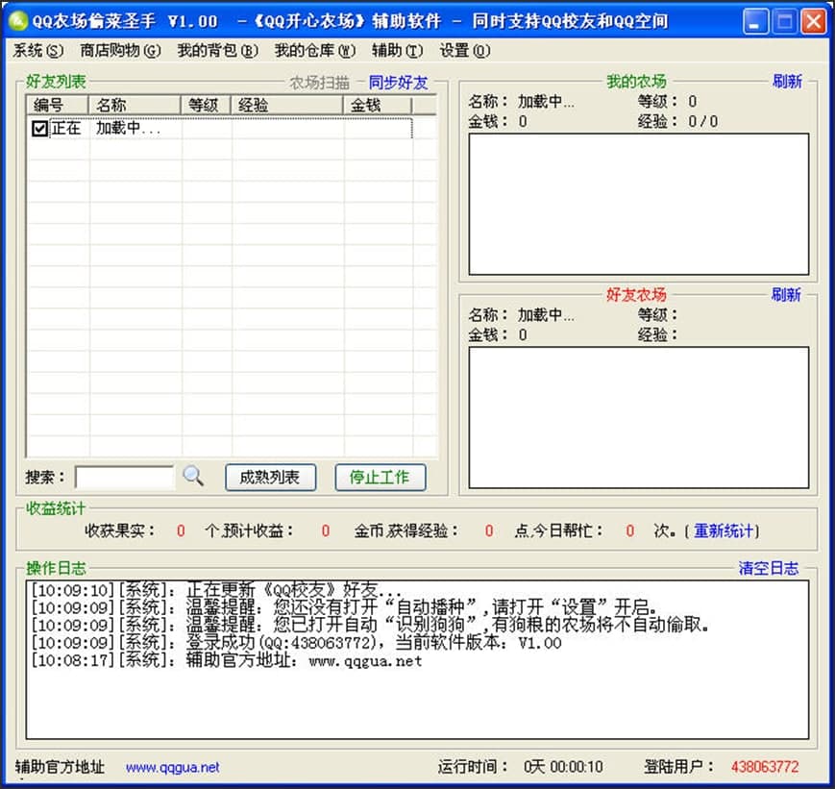Click 农场扫描 in friend list header
Image resolution: width=835 pixels, height=789 pixels.
[320, 83]
